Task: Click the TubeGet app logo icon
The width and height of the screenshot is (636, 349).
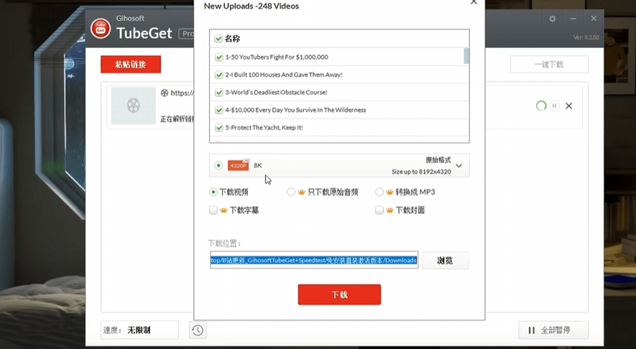Action: (x=101, y=28)
